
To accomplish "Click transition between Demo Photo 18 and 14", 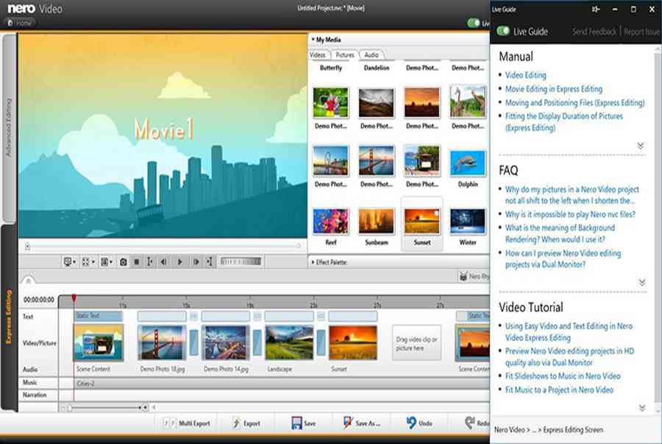I will pyautogui.click(x=193, y=342).
